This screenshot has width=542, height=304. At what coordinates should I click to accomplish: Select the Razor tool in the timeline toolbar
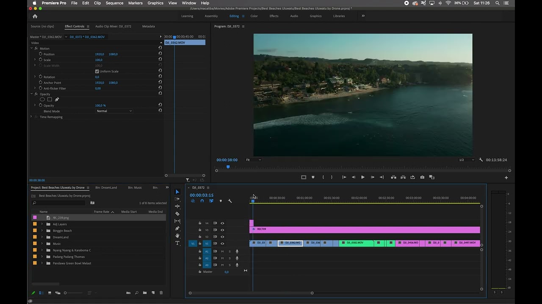[x=177, y=213]
